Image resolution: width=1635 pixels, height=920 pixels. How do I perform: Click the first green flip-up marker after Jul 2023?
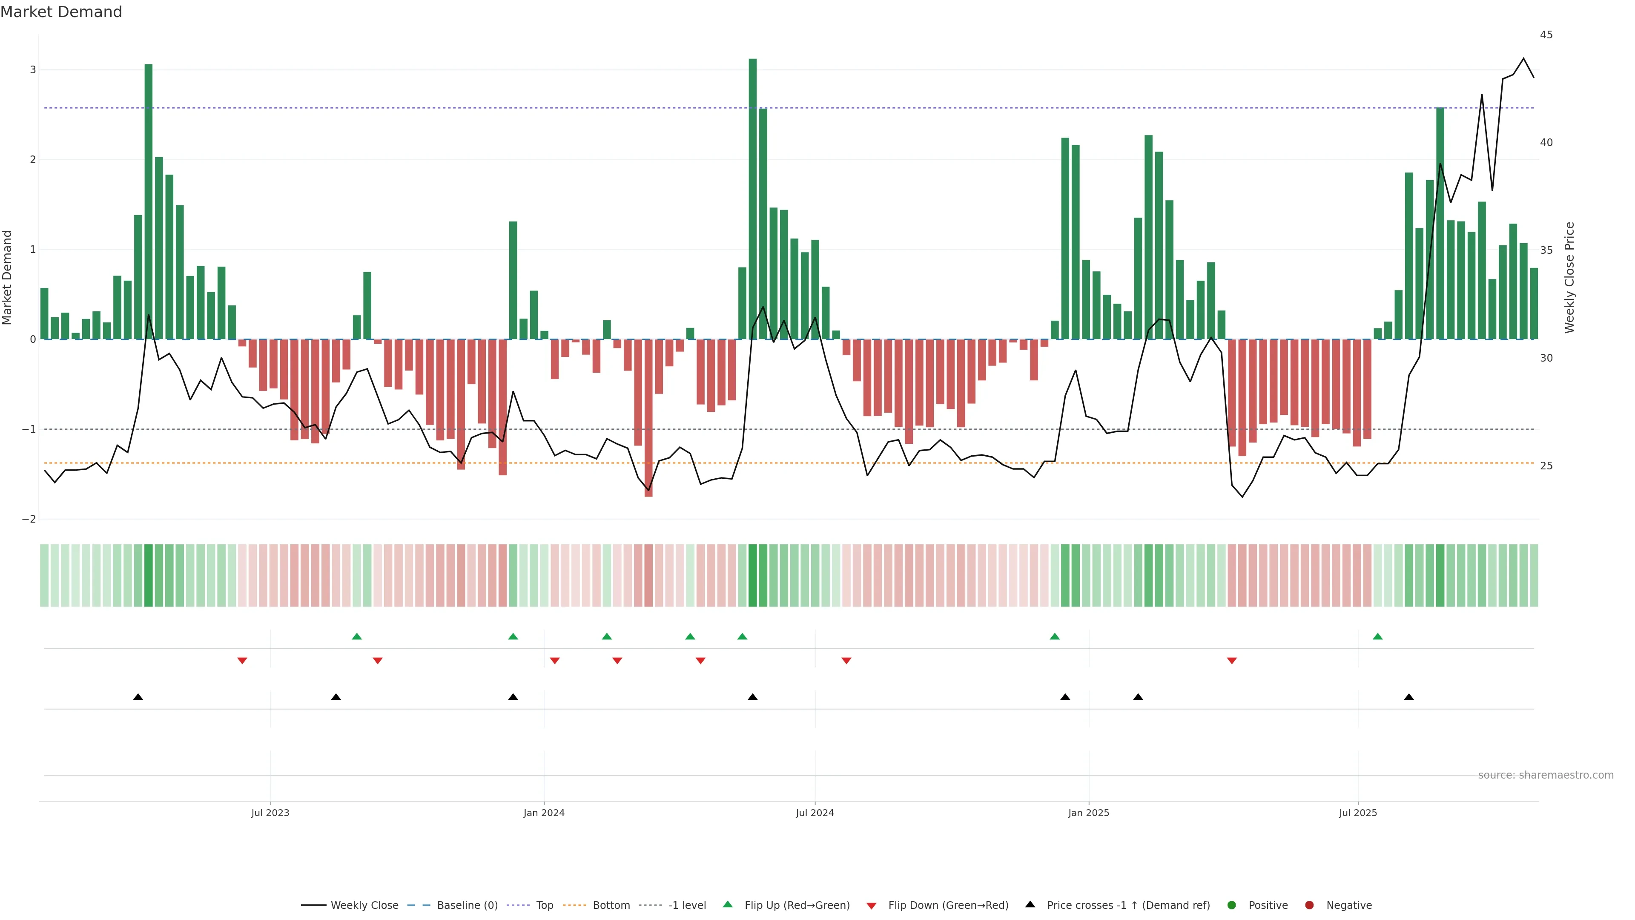tap(357, 636)
